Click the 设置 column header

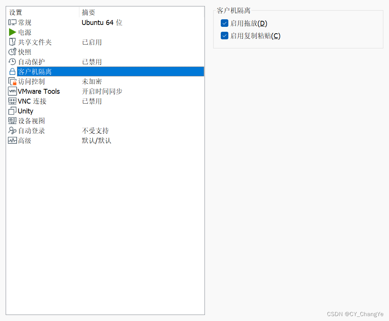[43, 12]
